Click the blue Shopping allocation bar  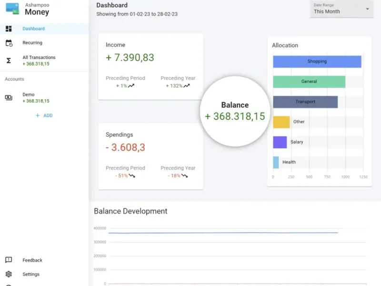click(317, 61)
